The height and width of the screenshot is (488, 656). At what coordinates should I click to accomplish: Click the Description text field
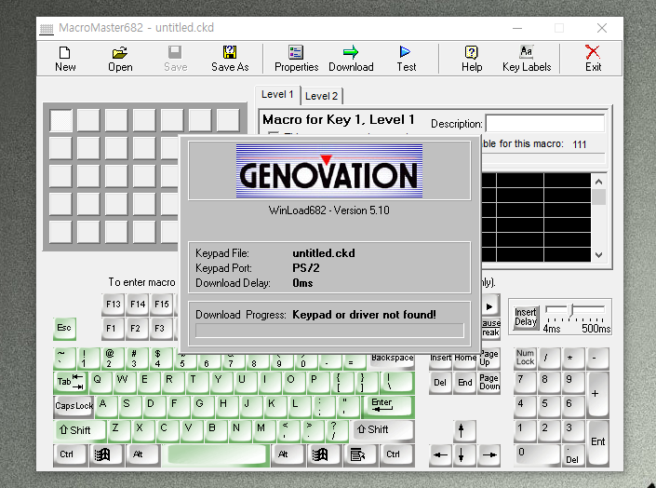coord(544,124)
